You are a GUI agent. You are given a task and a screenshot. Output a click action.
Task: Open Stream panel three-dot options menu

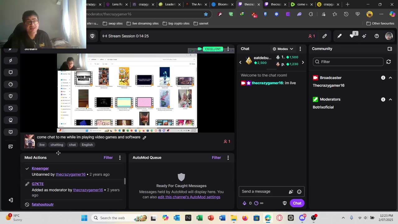228,49
